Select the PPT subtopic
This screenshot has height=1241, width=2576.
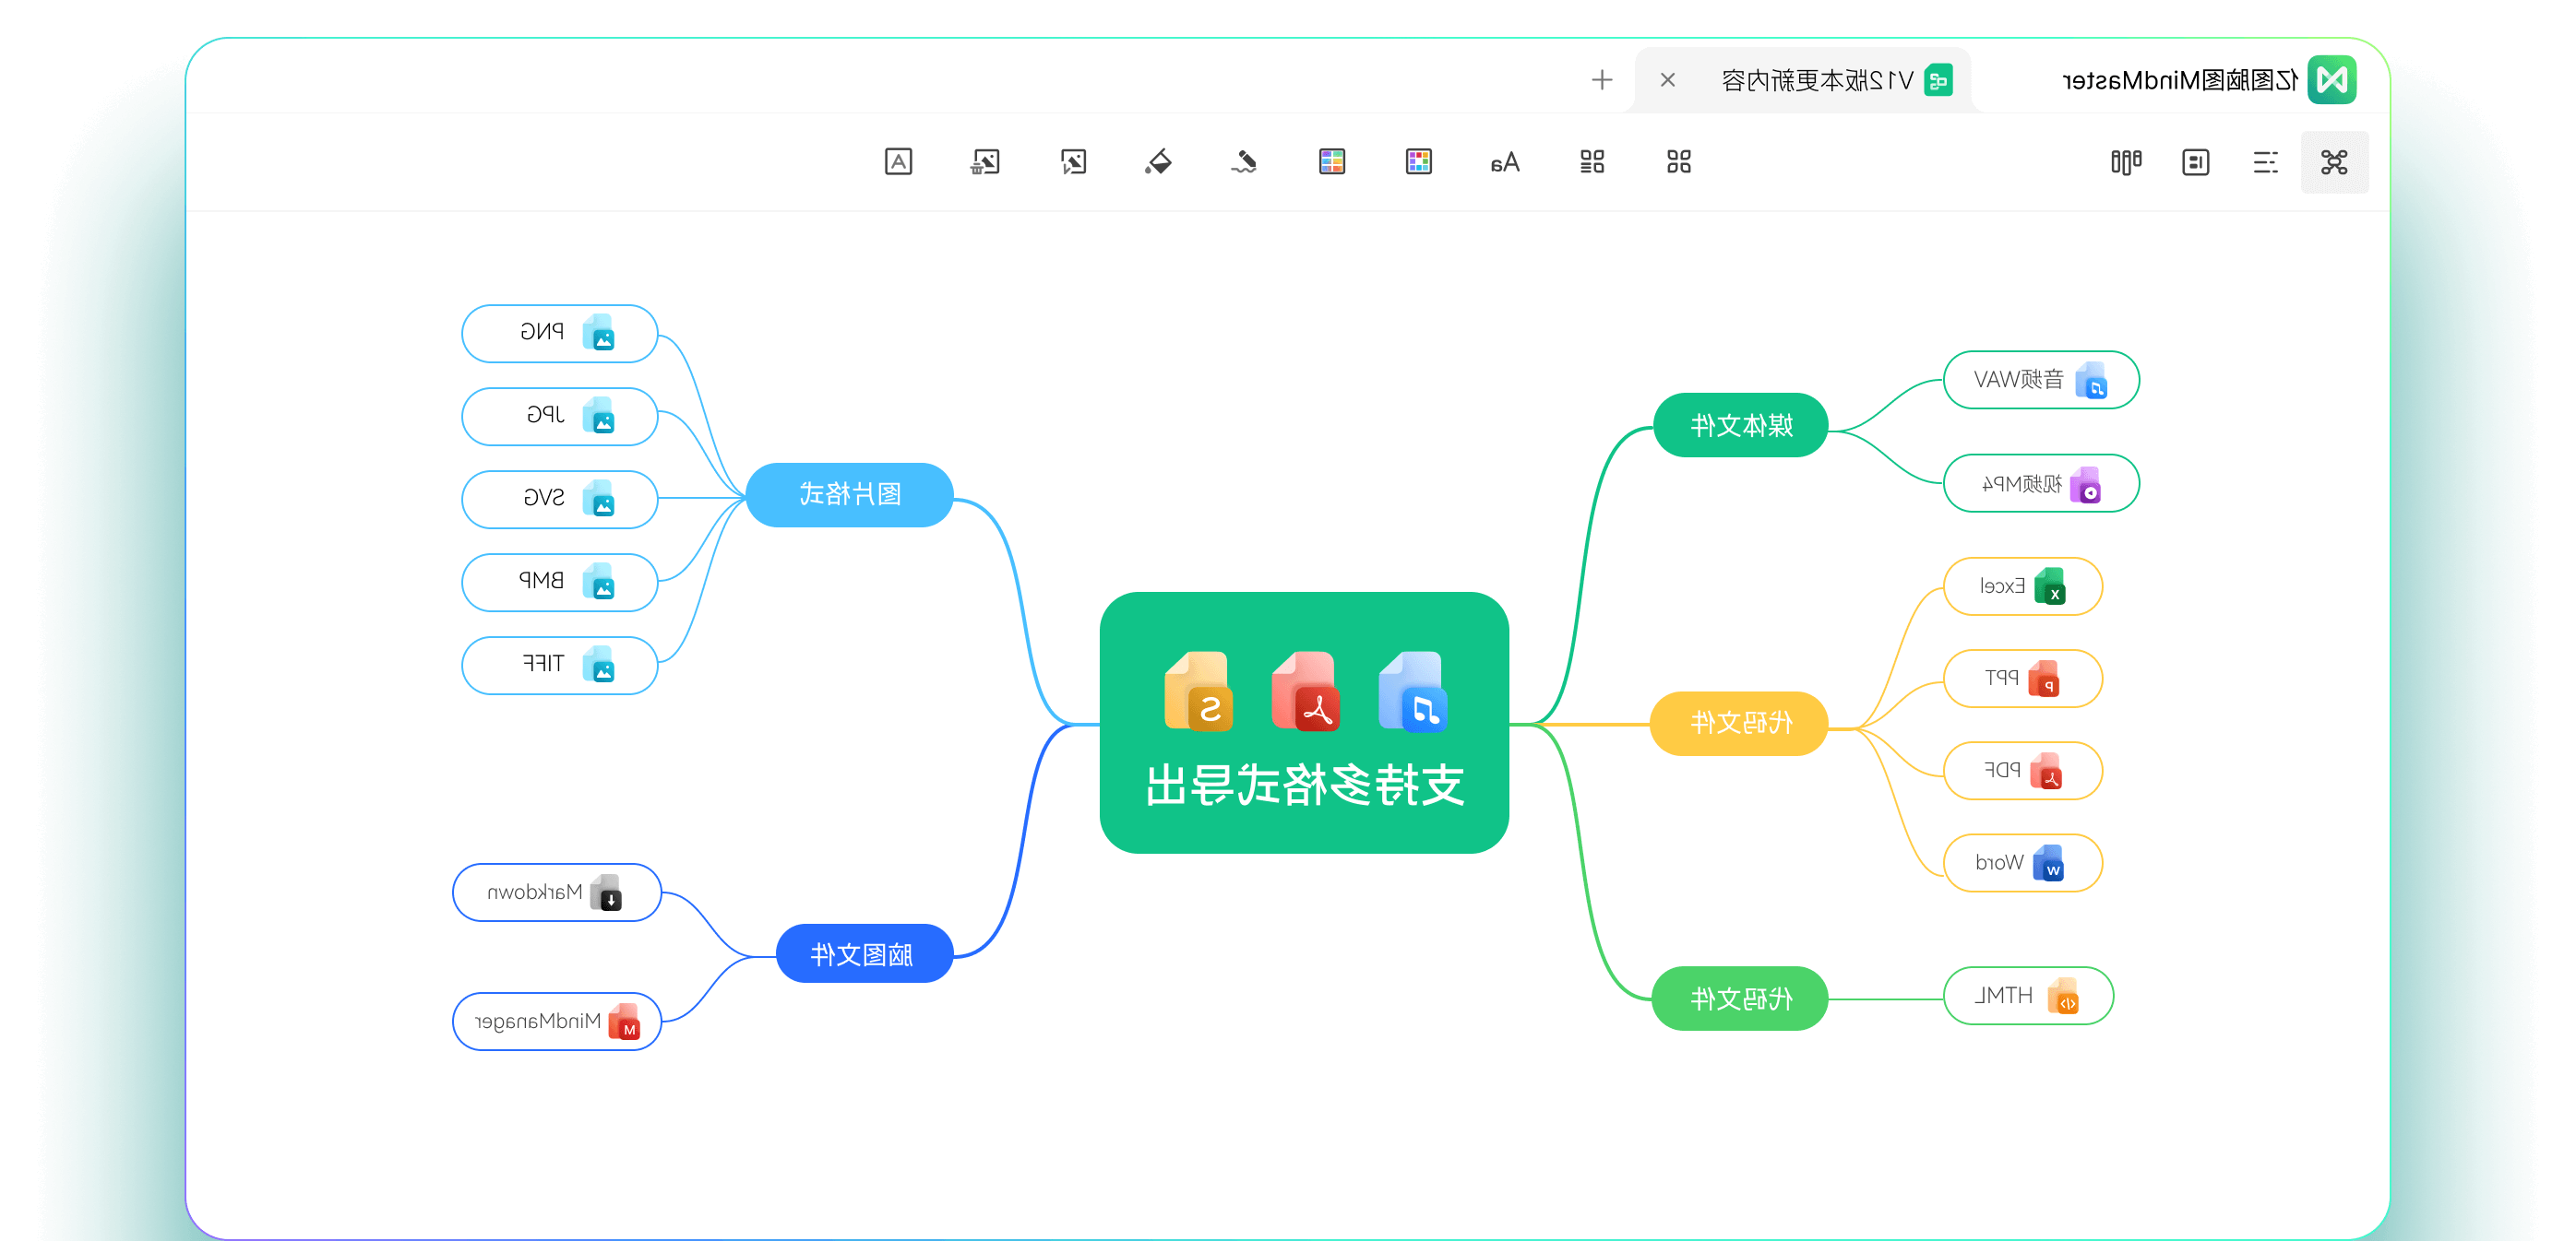[2023, 679]
